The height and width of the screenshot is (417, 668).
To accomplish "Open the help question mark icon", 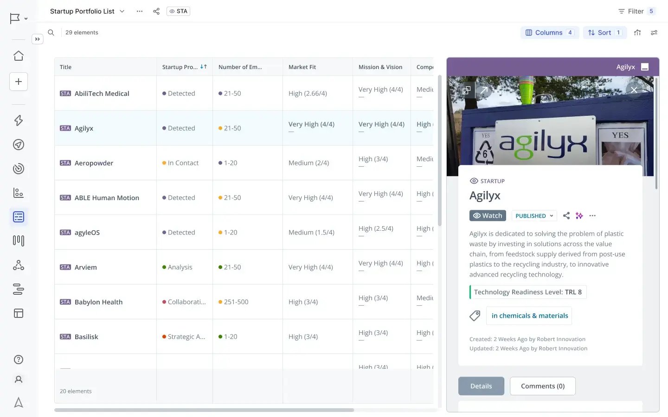I will pyautogui.click(x=18, y=359).
